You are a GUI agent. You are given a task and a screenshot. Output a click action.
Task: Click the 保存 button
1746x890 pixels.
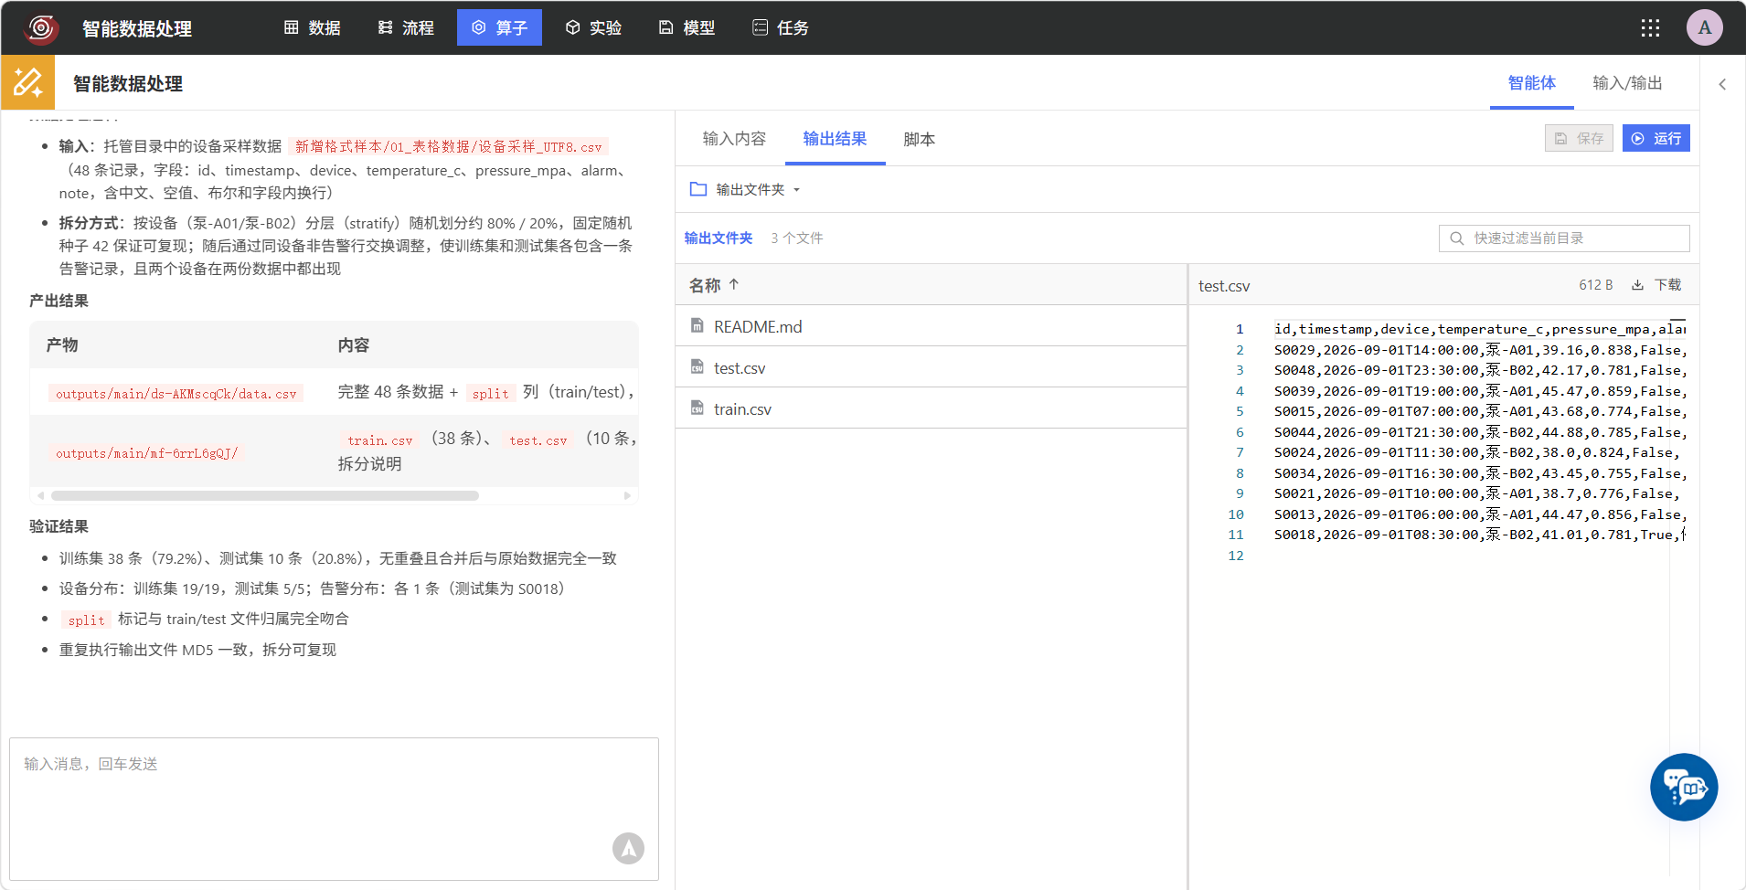(x=1579, y=138)
